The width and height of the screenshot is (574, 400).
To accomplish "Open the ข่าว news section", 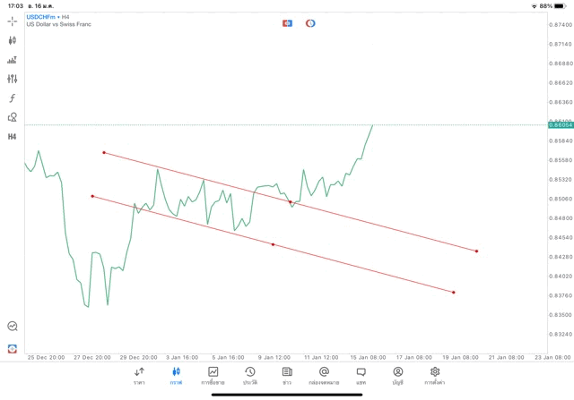I will click(287, 376).
